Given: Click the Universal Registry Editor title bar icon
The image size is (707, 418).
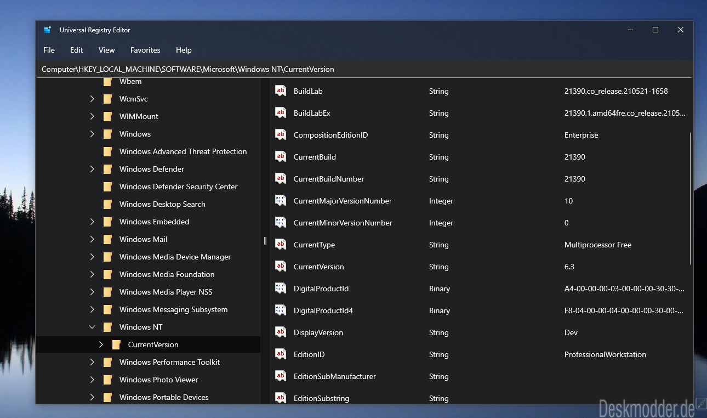Looking at the screenshot, I should tap(48, 30).
